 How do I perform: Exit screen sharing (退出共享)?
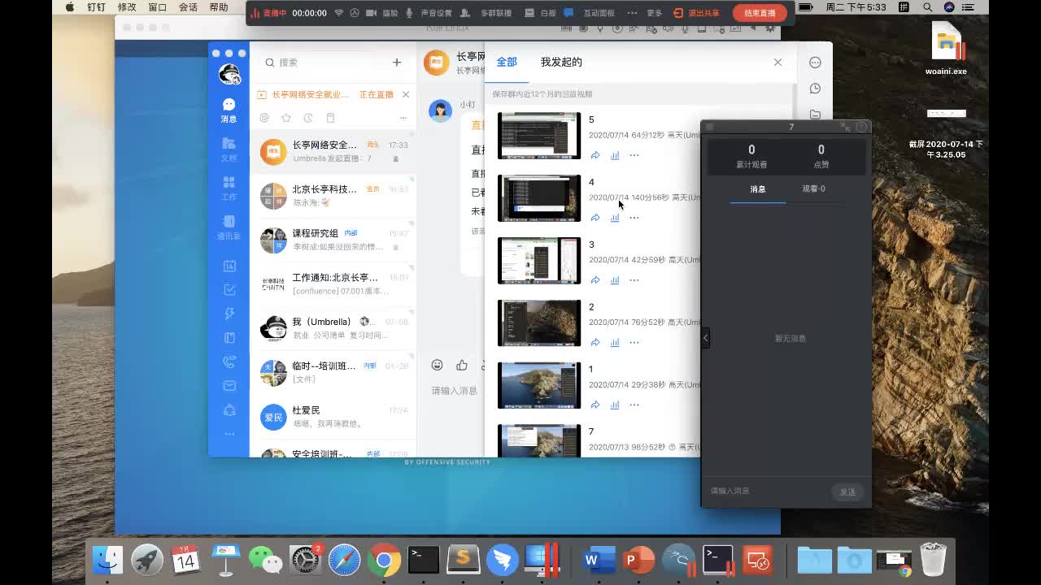(x=697, y=13)
